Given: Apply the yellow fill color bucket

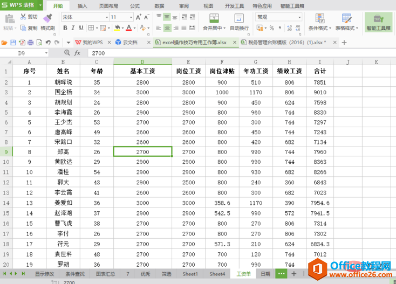Looking at the screenshot, I should (x=117, y=27).
